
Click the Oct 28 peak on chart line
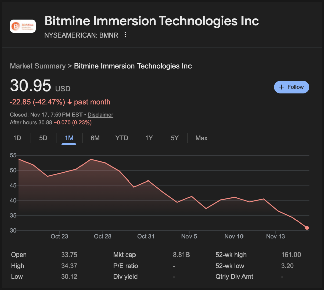[91, 159]
